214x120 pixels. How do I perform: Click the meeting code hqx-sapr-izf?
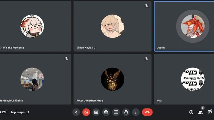20,112
